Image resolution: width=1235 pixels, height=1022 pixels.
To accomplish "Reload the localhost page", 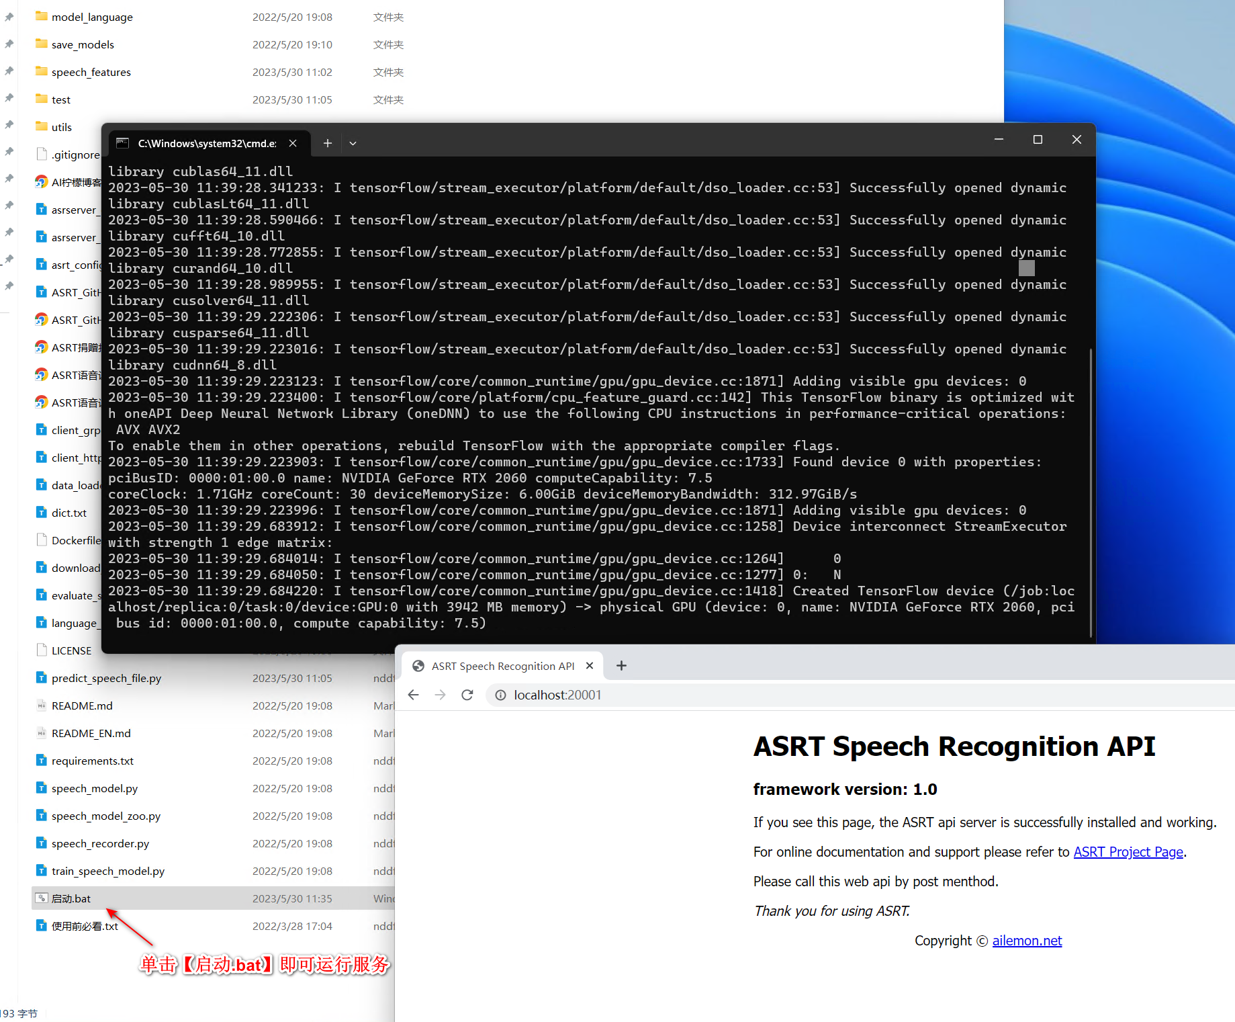I will 467,695.
